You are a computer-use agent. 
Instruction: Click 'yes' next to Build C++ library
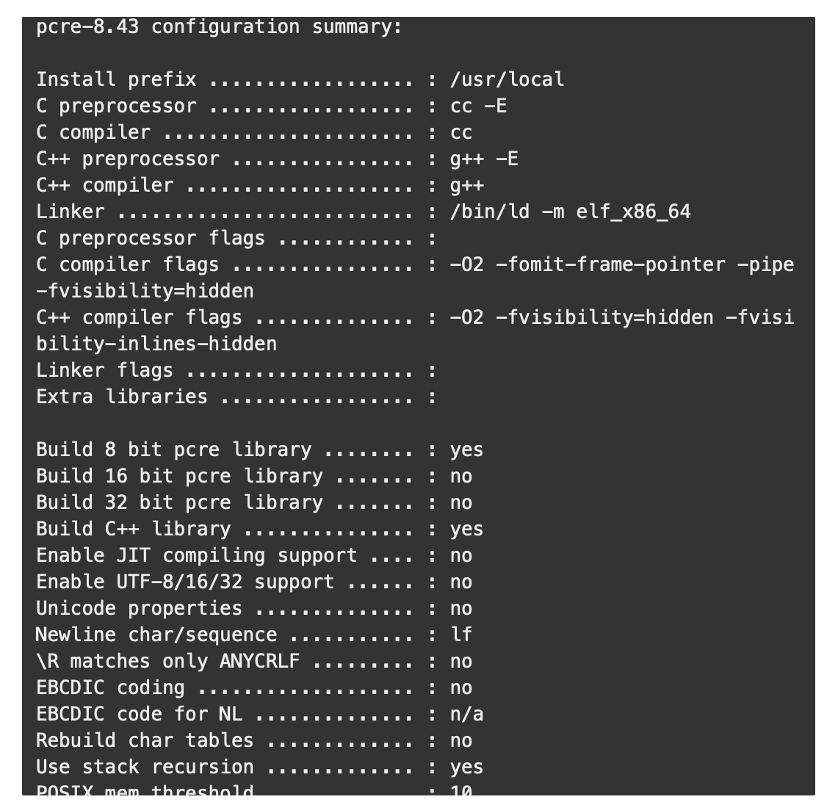click(x=466, y=529)
